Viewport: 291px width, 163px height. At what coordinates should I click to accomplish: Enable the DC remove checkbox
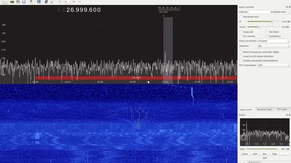241,36
